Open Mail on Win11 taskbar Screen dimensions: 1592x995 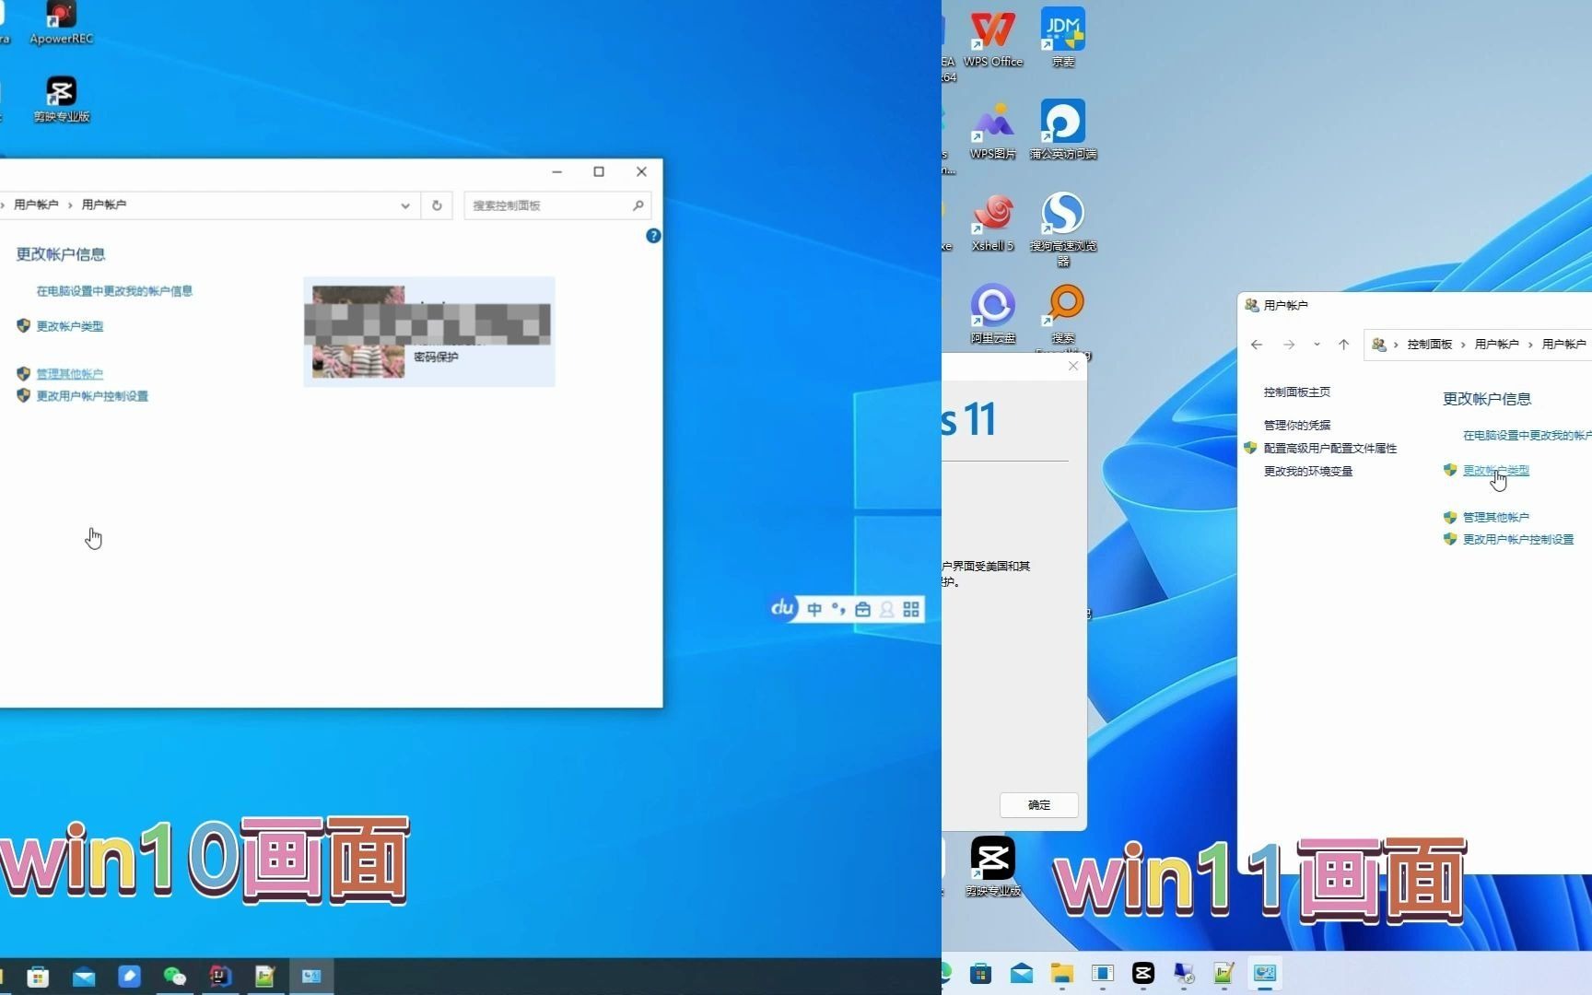[x=1022, y=973]
